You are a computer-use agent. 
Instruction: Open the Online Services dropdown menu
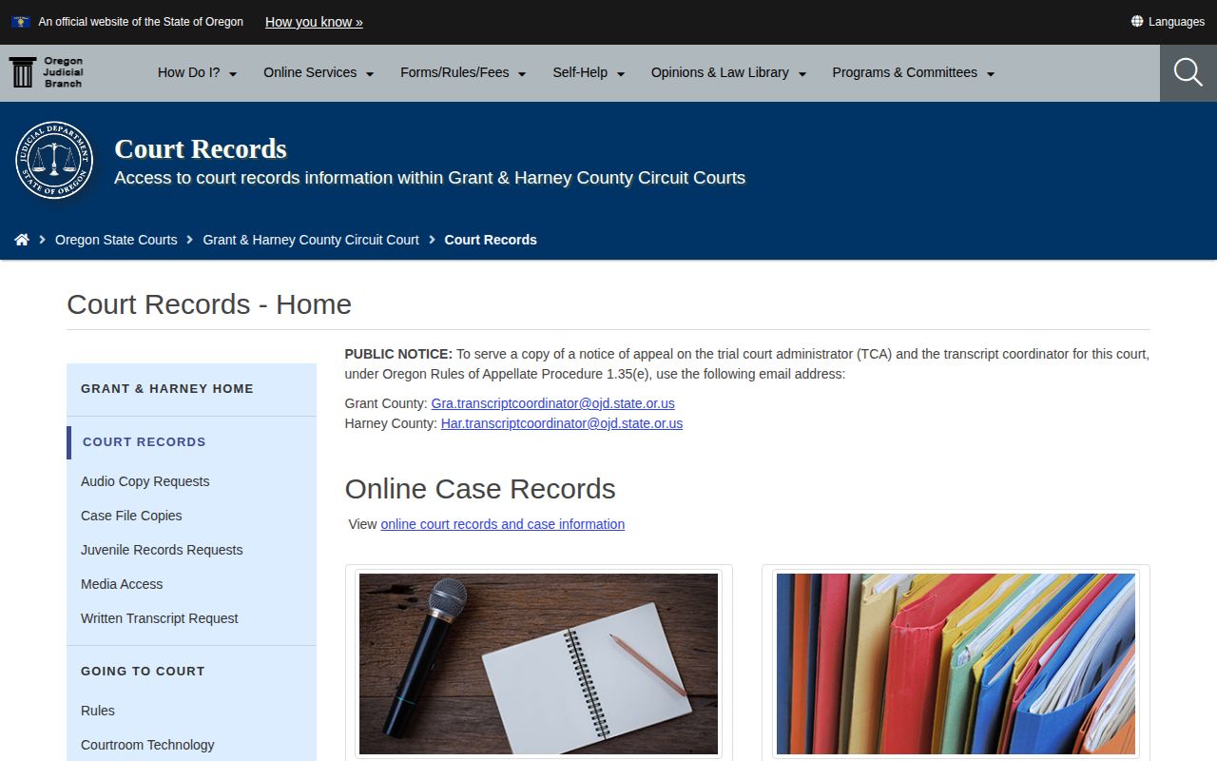[x=319, y=72]
